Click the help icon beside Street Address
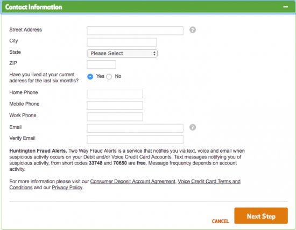The width and height of the screenshot is (296, 230). pos(193,30)
